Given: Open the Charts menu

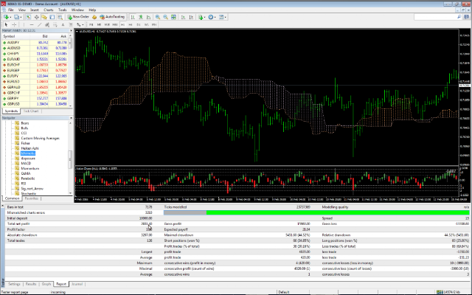Looking at the screenshot, I should 48,10.
